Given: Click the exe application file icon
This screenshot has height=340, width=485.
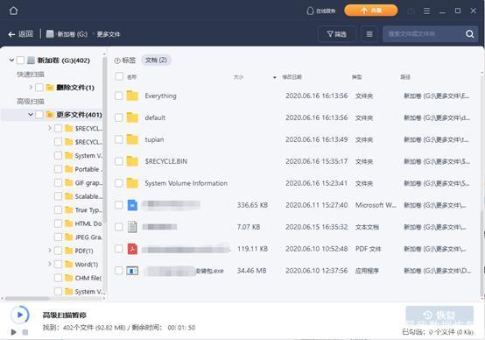Looking at the screenshot, I should click(x=132, y=271).
